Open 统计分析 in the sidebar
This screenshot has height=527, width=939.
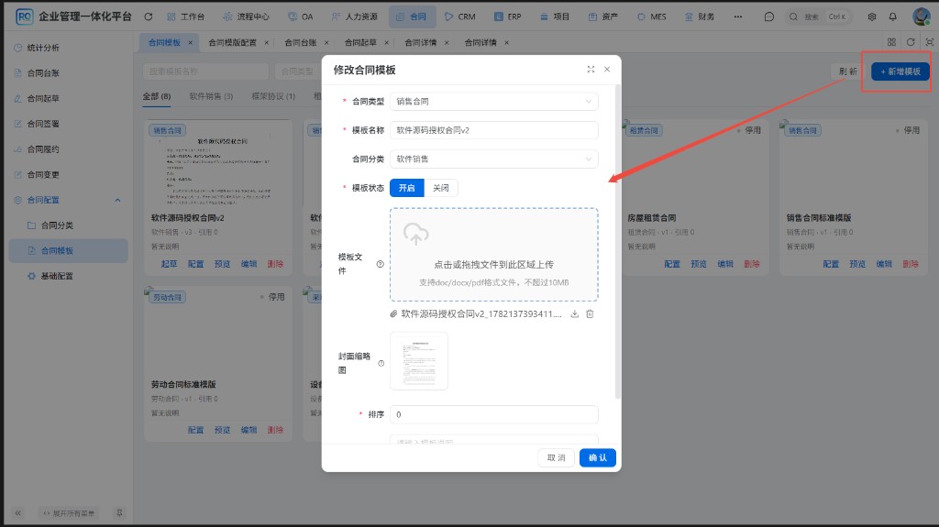tap(43, 48)
